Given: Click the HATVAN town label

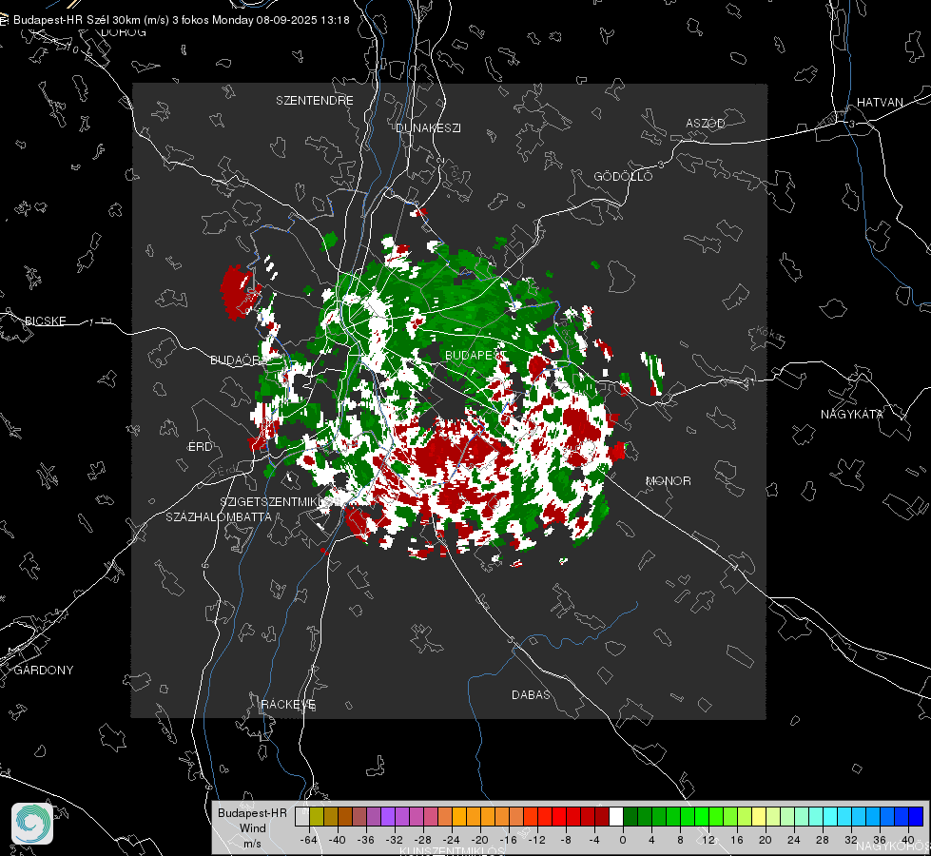Looking at the screenshot, I should 880,102.
